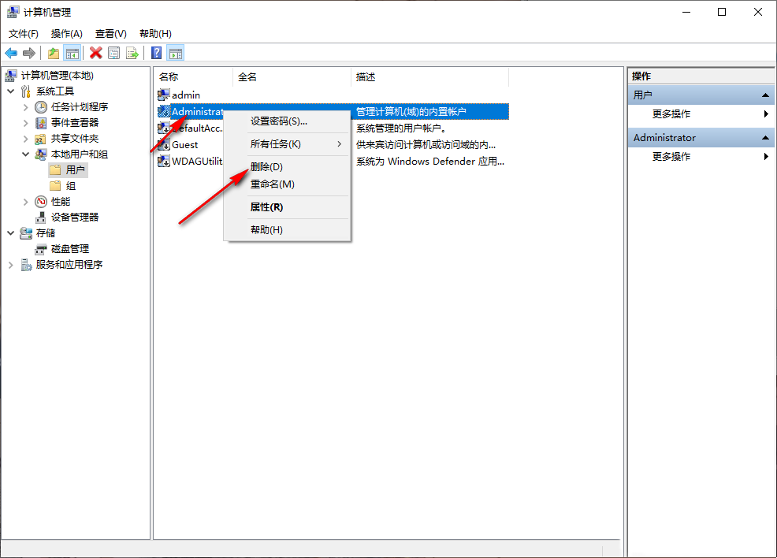This screenshot has width=777, height=558.
Task: Click the 设备管理器 icon
Action: [x=41, y=218]
